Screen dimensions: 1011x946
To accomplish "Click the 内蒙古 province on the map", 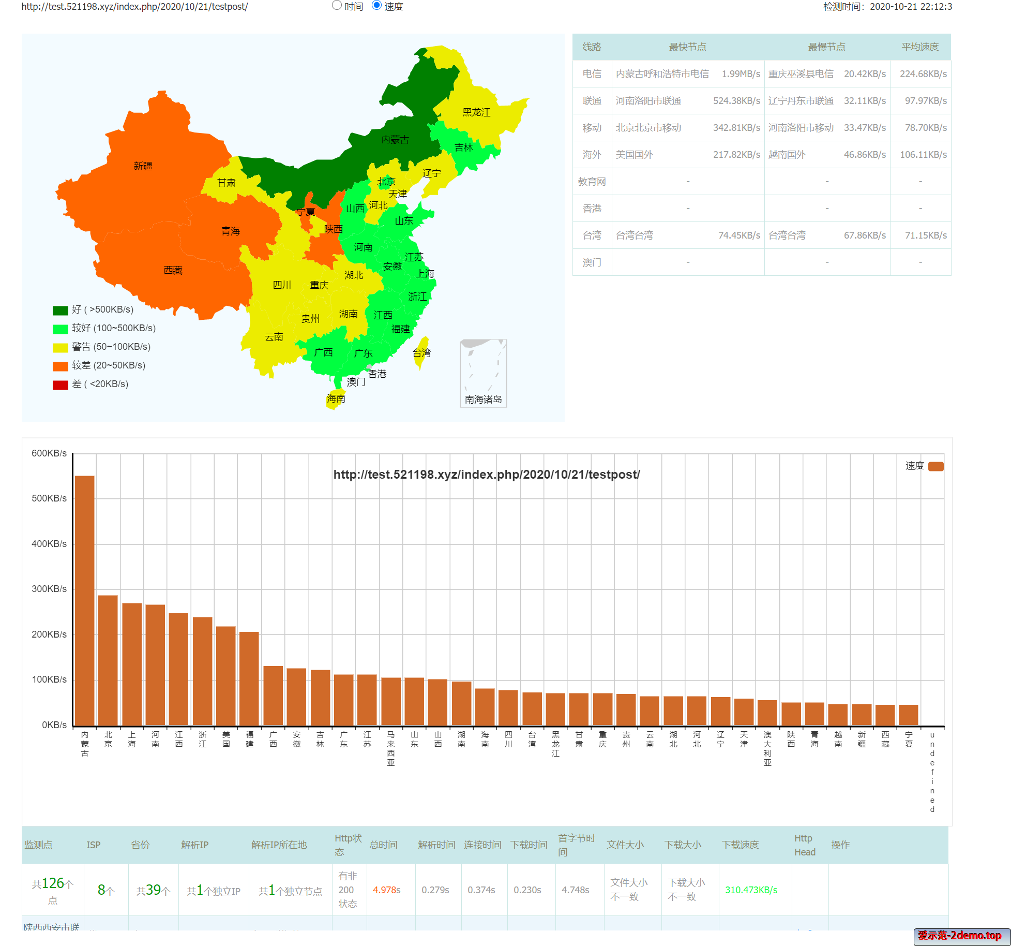I will click(x=395, y=139).
